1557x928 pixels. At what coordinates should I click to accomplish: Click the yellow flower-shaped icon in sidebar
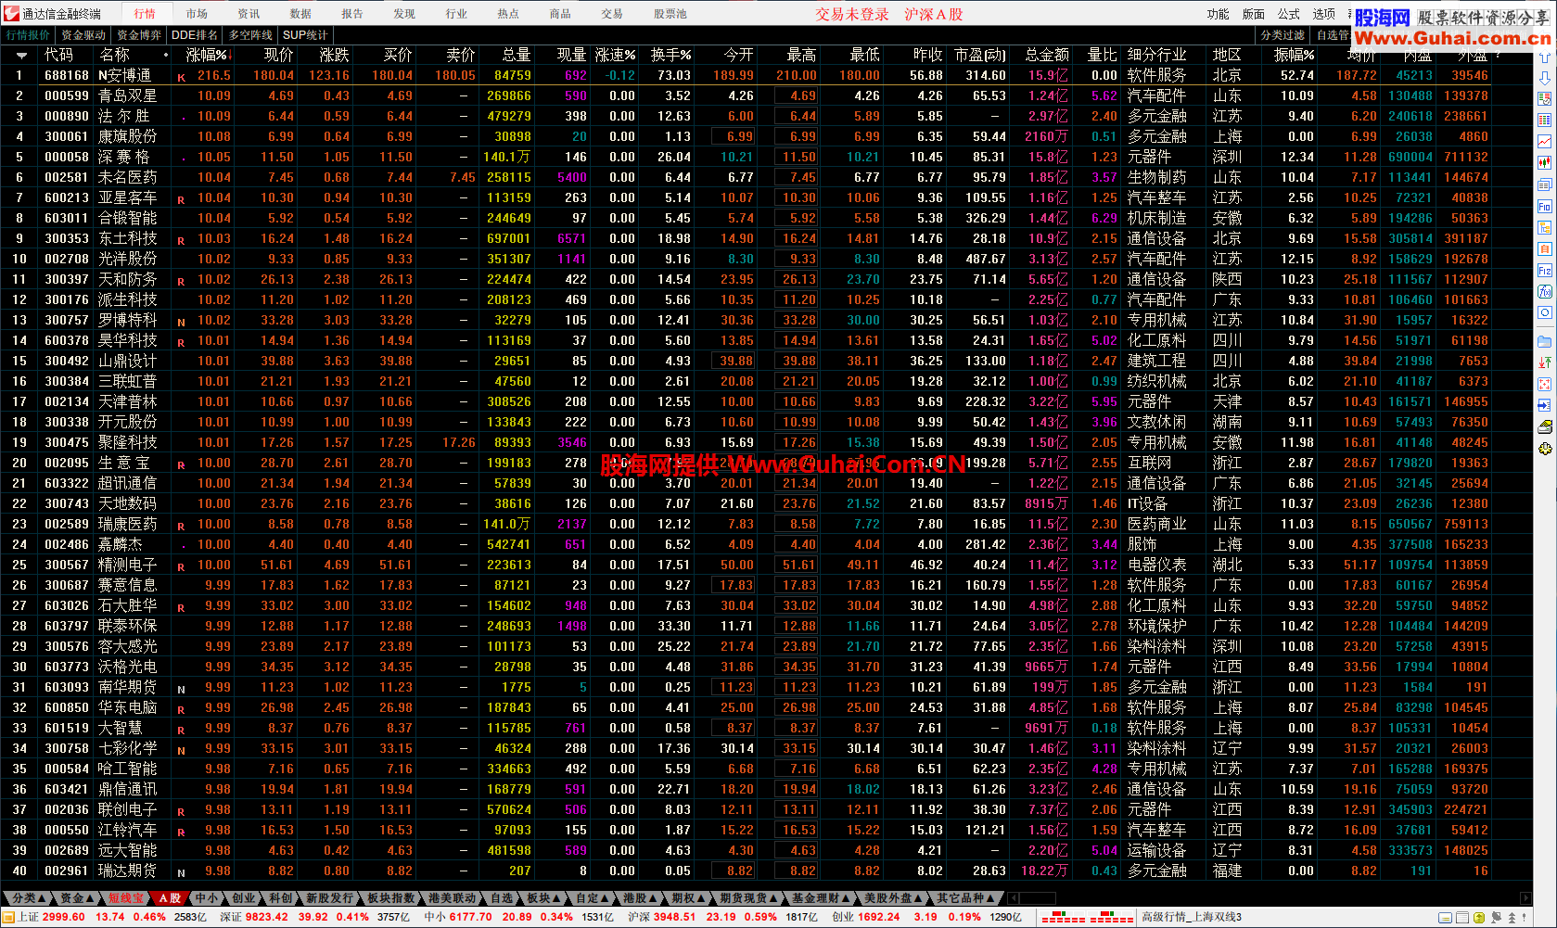[1544, 449]
